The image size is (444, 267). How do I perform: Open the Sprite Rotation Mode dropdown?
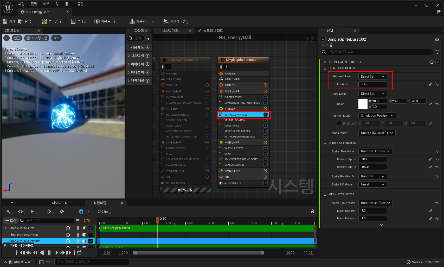pyautogui.click(x=372, y=176)
